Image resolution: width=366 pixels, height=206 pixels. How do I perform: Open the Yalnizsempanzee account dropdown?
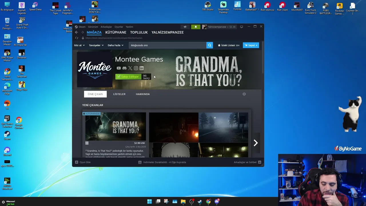tap(219, 27)
